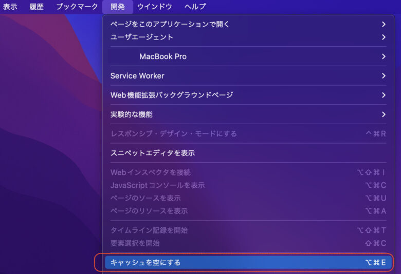Click Webインスペクタを接続 entry
This screenshot has height=274, width=401.
(x=248, y=172)
